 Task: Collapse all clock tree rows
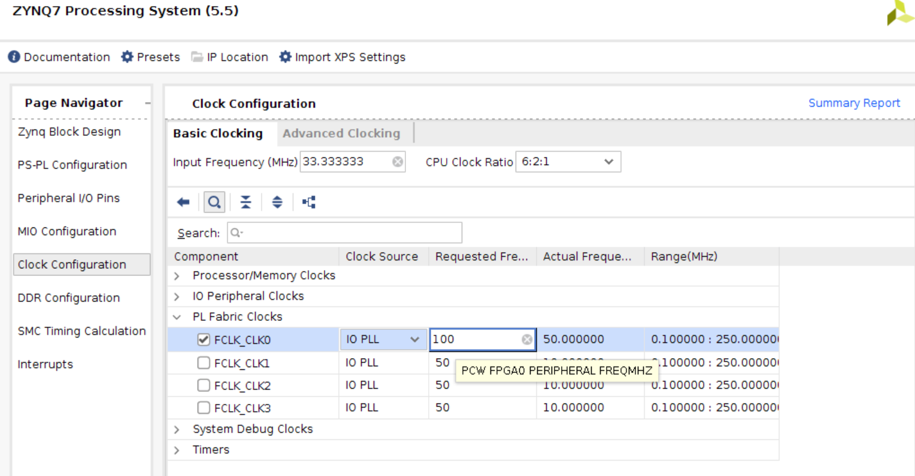(246, 202)
